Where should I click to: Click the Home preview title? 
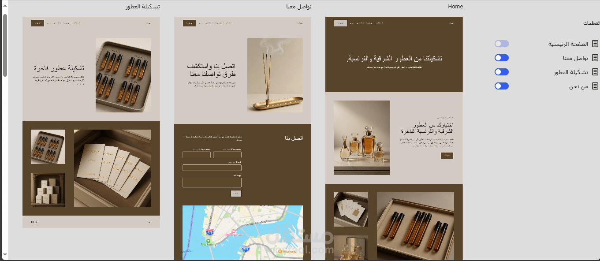(455, 7)
